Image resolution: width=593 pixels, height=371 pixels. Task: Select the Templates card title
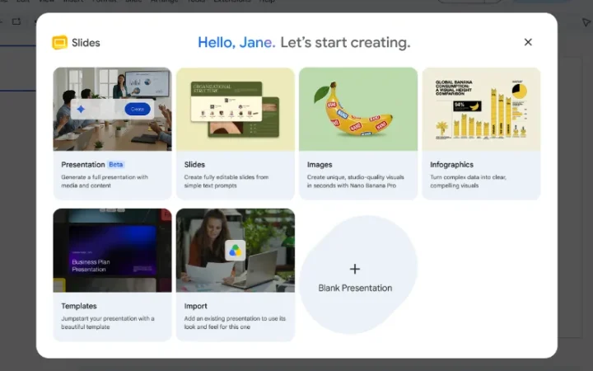79,306
